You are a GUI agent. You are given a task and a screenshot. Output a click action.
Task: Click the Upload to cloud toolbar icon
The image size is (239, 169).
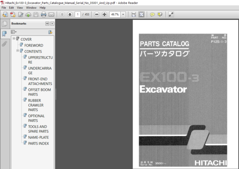pyautogui.click(x=28, y=14)
